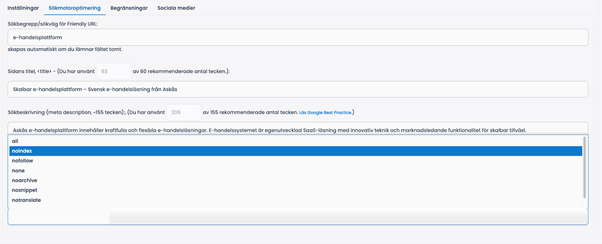This screenshot has width=602, height=244.
Task: Select the "all" option in the list
Action: pos(296,141)
